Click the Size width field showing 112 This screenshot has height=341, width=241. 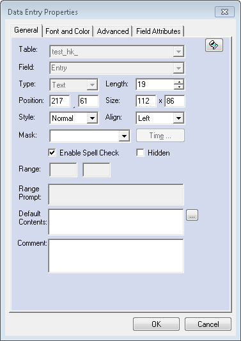(x=146, y=101)
